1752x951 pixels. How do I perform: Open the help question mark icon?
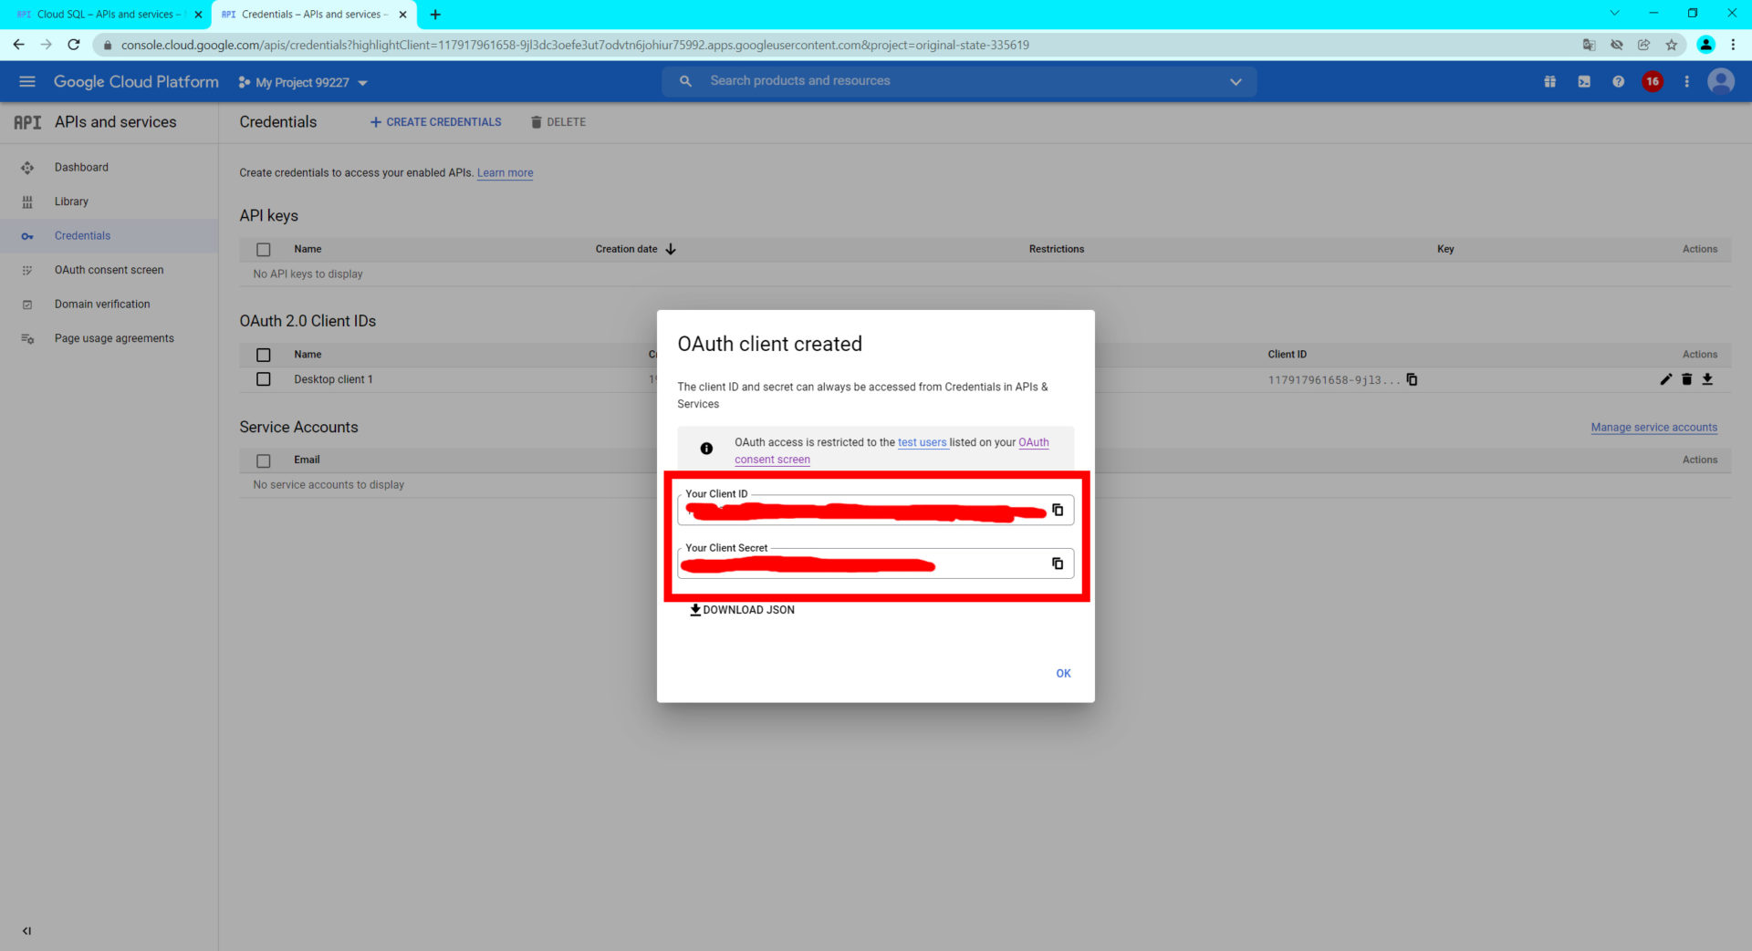[1618, 81]
